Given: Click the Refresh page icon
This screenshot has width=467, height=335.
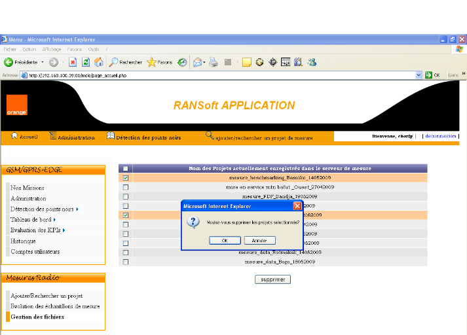Looking at the screenshot, I should pos(86,62).
